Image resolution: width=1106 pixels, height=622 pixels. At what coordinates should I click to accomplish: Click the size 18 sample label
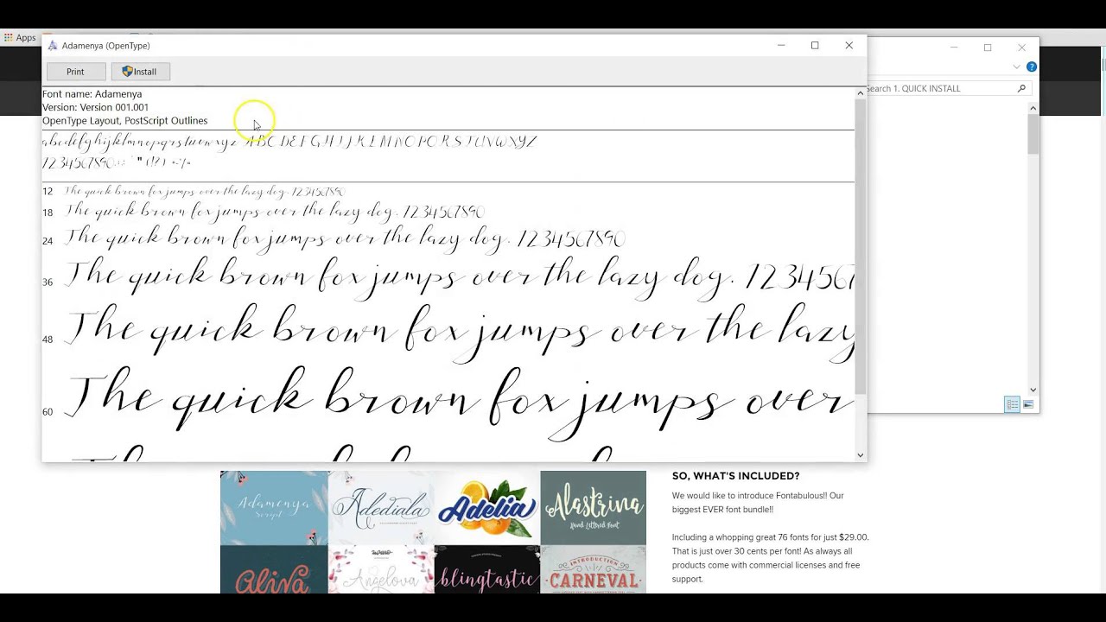(48, 213)
